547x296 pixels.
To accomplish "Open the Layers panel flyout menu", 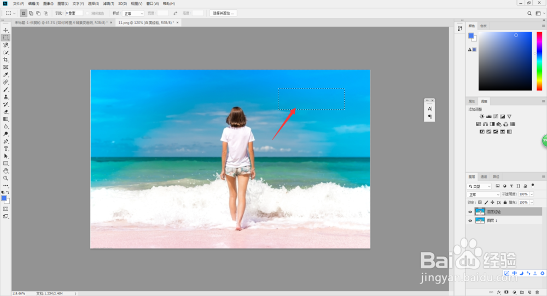I will click(543, 176).
